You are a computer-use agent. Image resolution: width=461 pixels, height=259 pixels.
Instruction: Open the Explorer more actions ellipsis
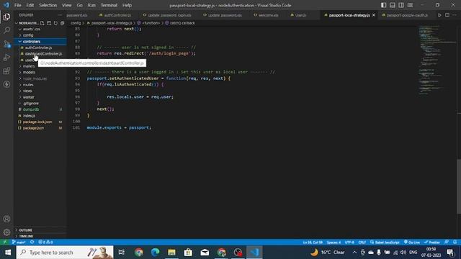(x=60, y=15)
